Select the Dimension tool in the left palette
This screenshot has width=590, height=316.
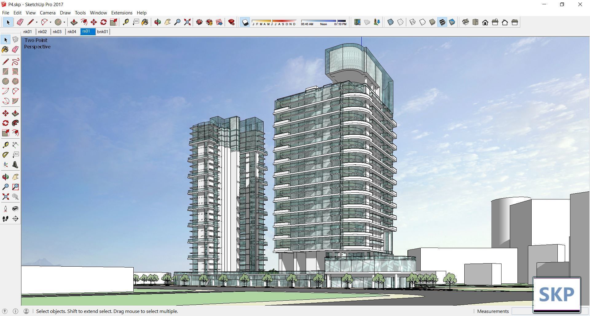(15, 145)
